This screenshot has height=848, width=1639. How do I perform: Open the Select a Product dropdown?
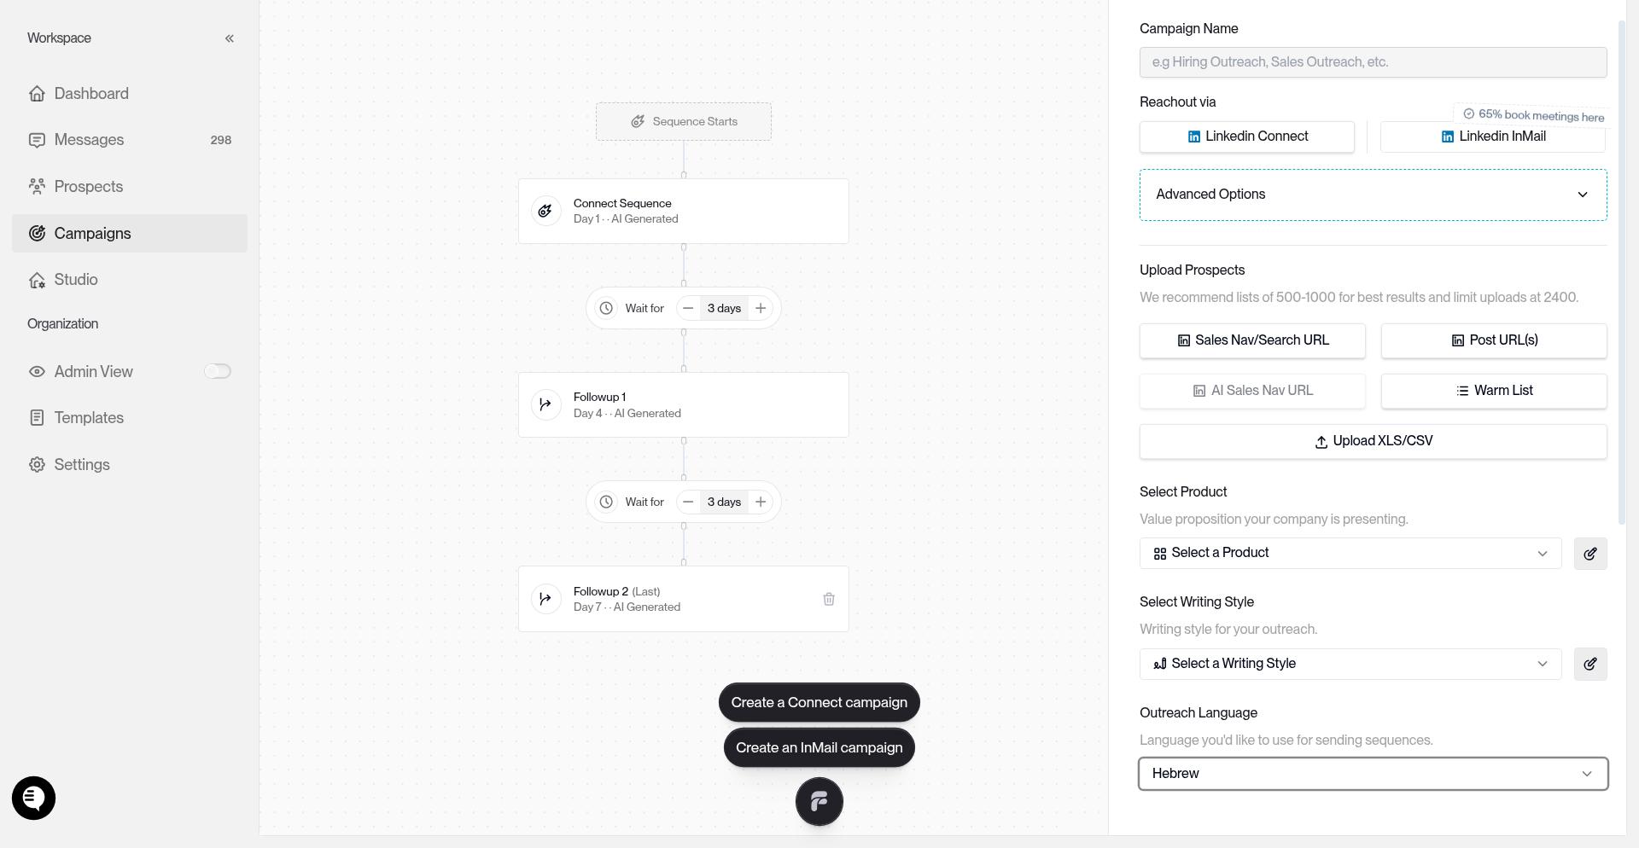point(1350,553)
